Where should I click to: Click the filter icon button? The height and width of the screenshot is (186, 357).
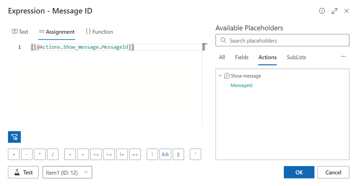point(14,137)
